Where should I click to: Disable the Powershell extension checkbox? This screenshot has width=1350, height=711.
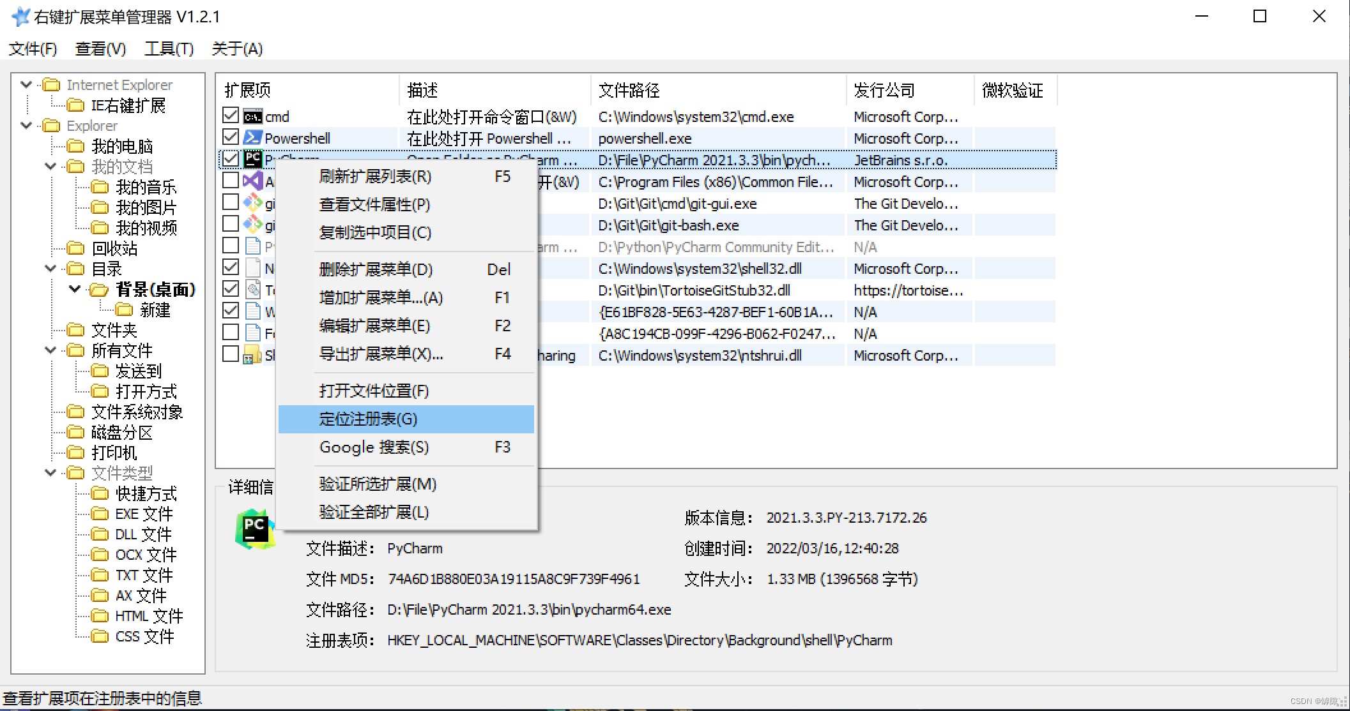231,137
